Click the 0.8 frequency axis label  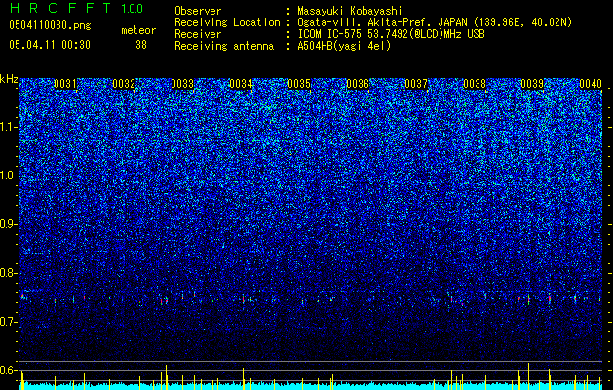[x=8, y=273]
